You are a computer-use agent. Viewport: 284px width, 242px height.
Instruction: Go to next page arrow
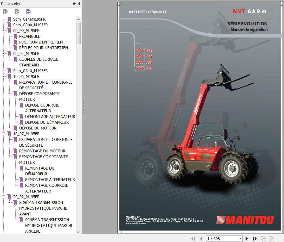[x=247, y=239]
